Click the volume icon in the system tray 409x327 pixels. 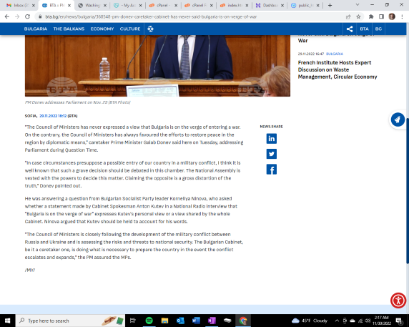point(368,321)
